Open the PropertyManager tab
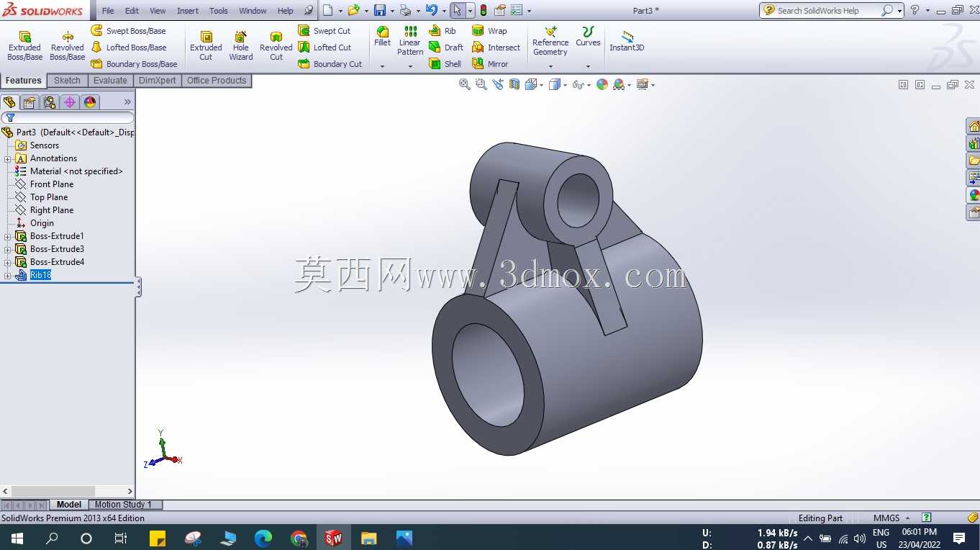Image resolution: width=980 pixels, height=550 pixels. point(30,102)
